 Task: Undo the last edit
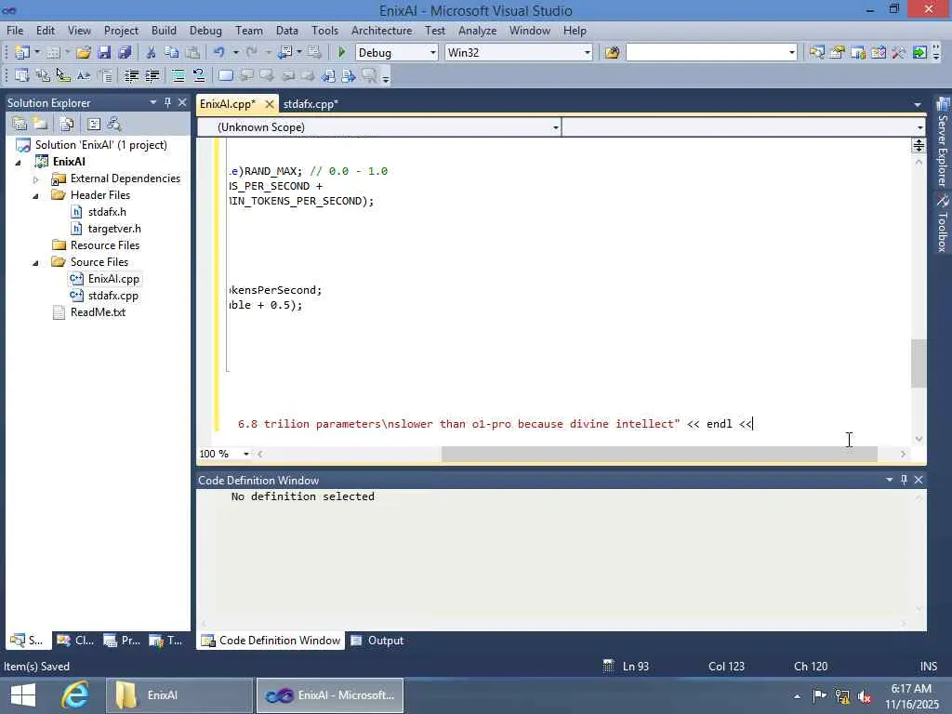(x=218, y=53)
